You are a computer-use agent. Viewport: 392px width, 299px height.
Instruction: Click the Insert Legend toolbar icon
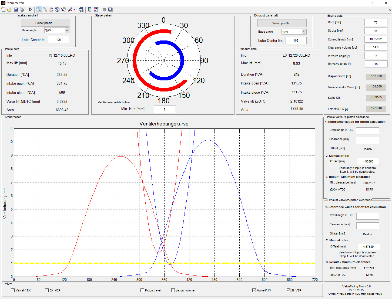point(96,9)
